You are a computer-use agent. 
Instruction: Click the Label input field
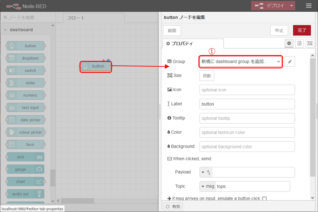coord(247,104)
